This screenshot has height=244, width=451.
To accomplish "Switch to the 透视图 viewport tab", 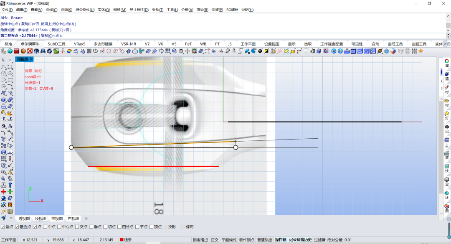I will (24, 219).
